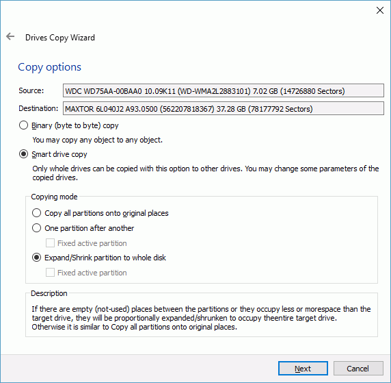Click the 'You may copy any object' hint text
This screenshot has width=391, height=383.
pos(98,140)
